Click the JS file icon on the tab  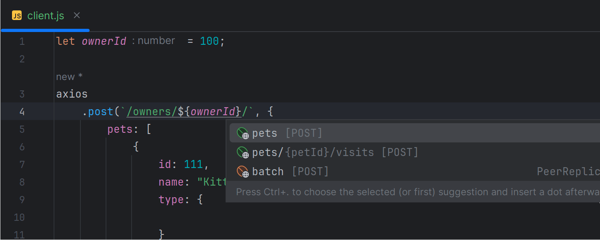tap(17, 16)
